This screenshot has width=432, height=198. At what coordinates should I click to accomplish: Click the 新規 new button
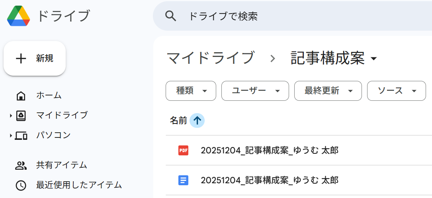34,59
